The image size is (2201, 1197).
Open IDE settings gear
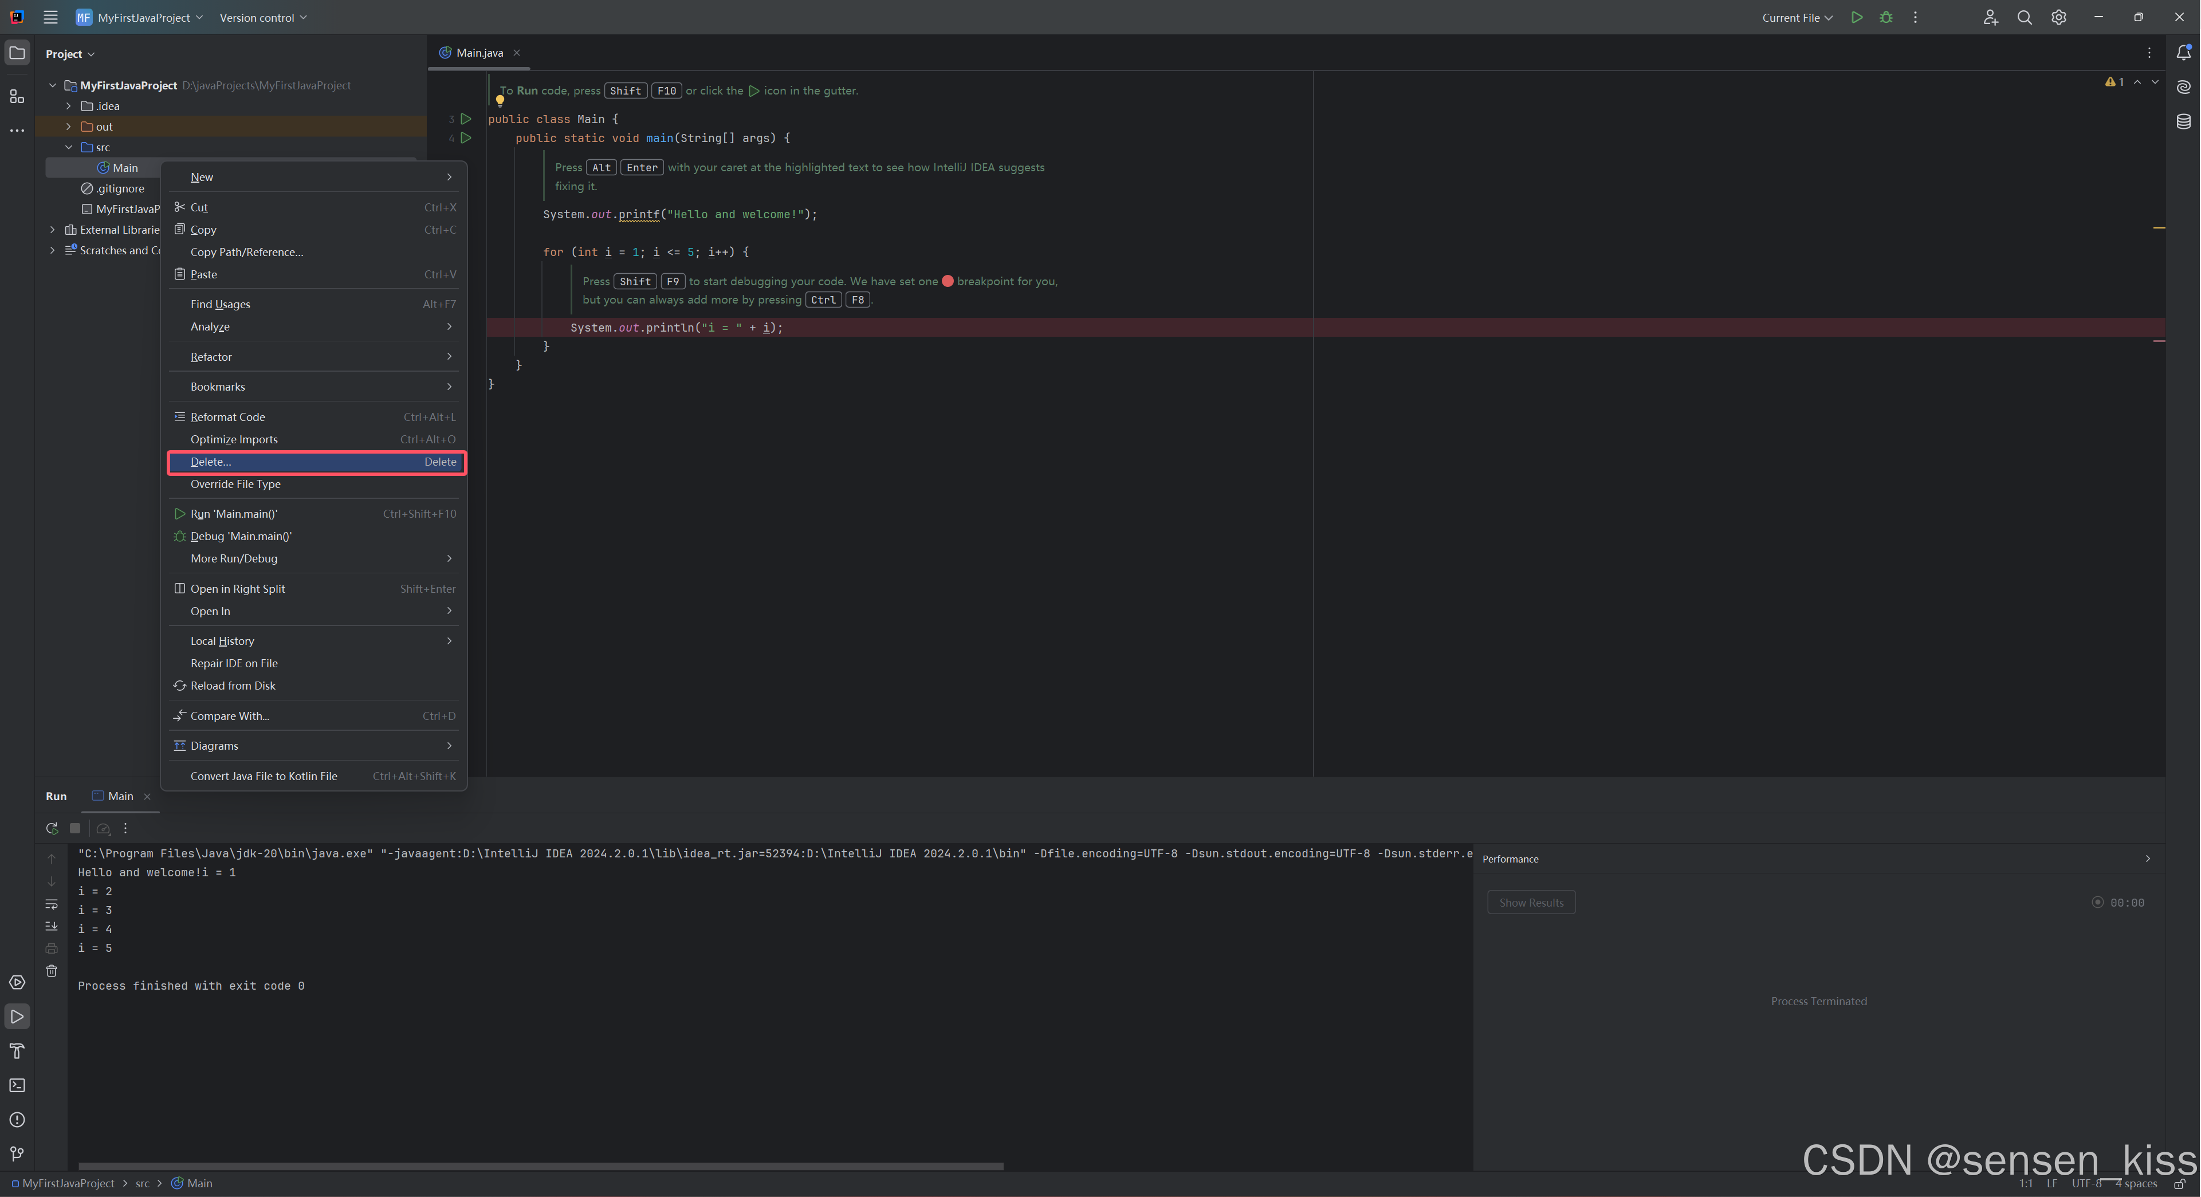click(2058, 17)
